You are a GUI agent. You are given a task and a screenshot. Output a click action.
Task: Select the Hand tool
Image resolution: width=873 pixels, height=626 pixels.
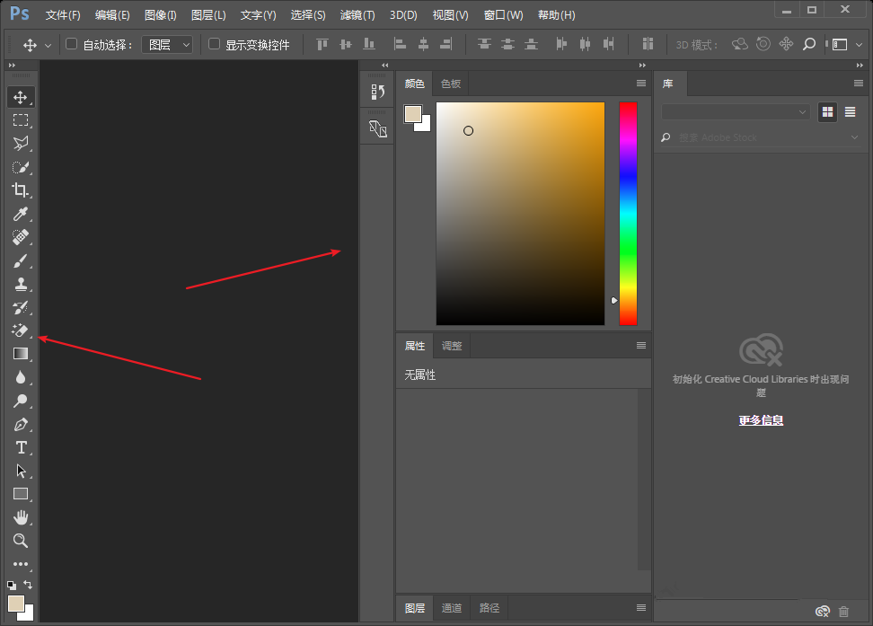20,517
